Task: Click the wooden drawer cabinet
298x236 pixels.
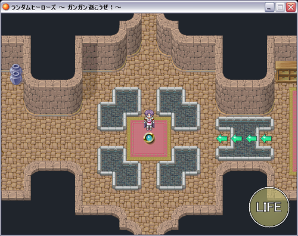Action: 286,72
